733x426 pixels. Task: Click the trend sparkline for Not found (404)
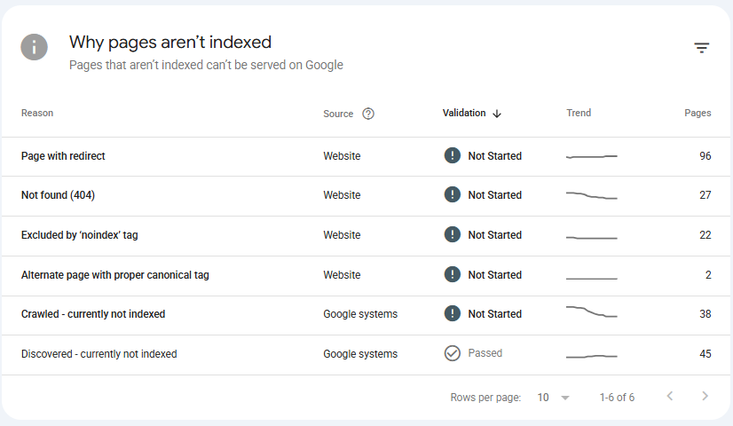click(x=591, y=195)
